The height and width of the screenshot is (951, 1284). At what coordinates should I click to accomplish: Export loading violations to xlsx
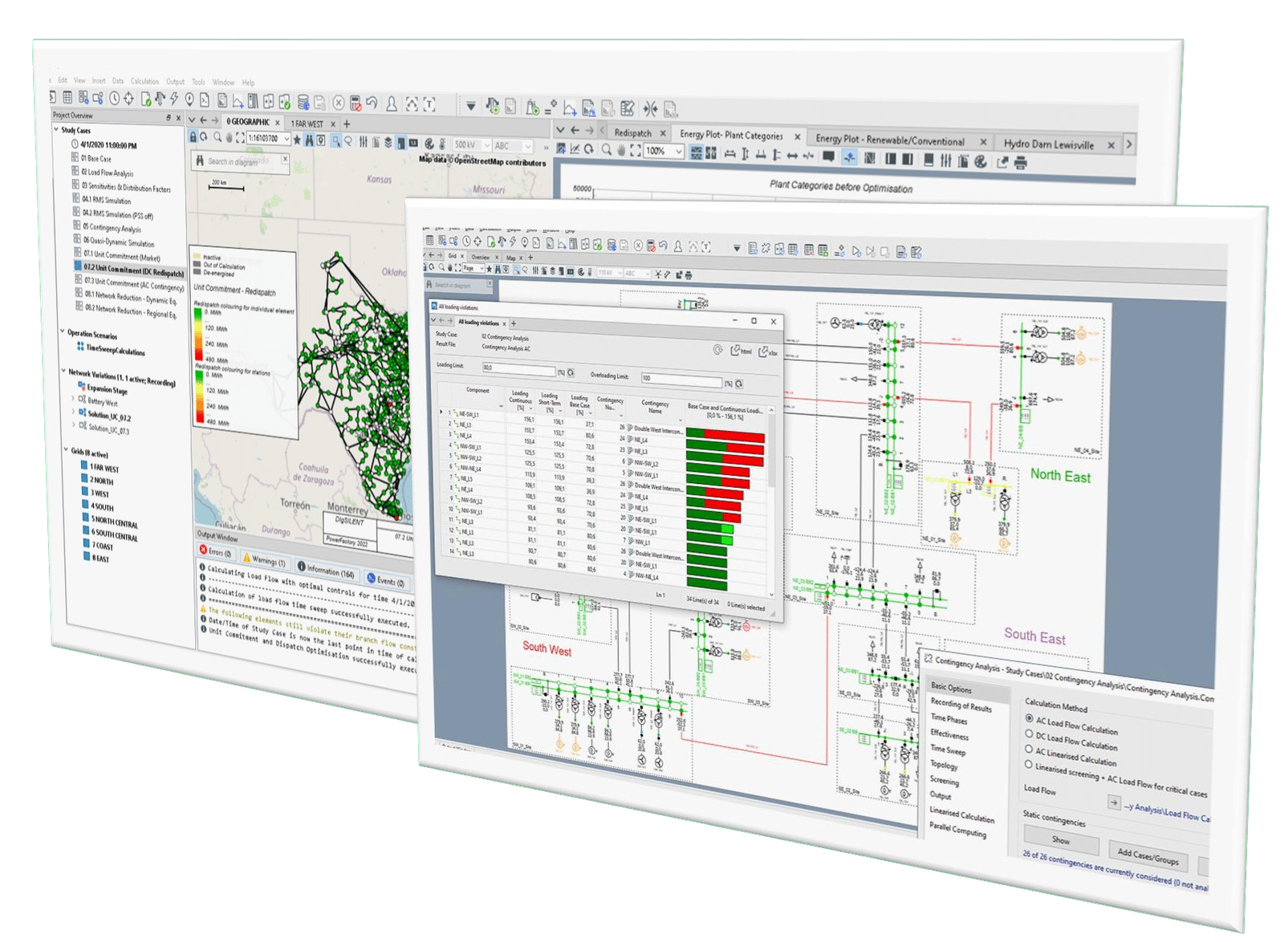pyautogui.click(x=767, y=352)
